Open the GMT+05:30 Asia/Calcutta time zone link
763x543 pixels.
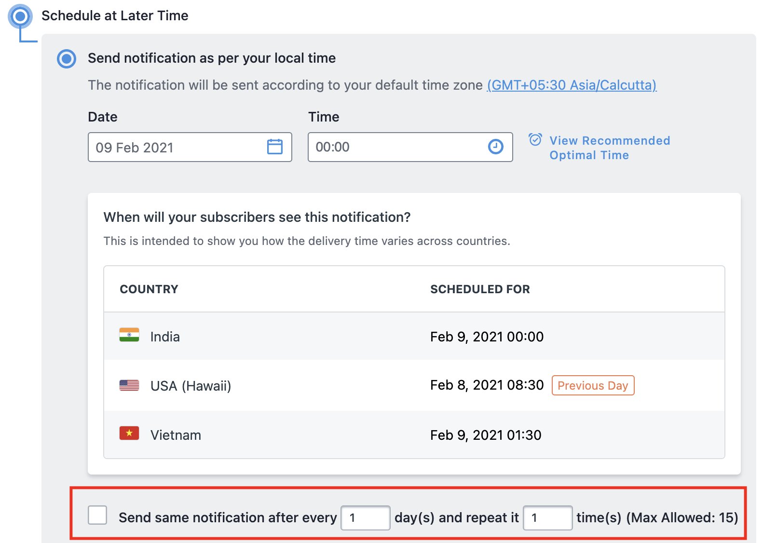tap(572, 85)
